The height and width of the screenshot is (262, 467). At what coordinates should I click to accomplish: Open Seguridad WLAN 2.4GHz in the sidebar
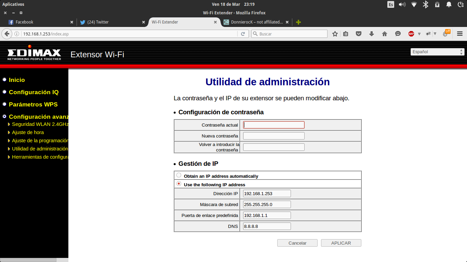tap(39, 124)
